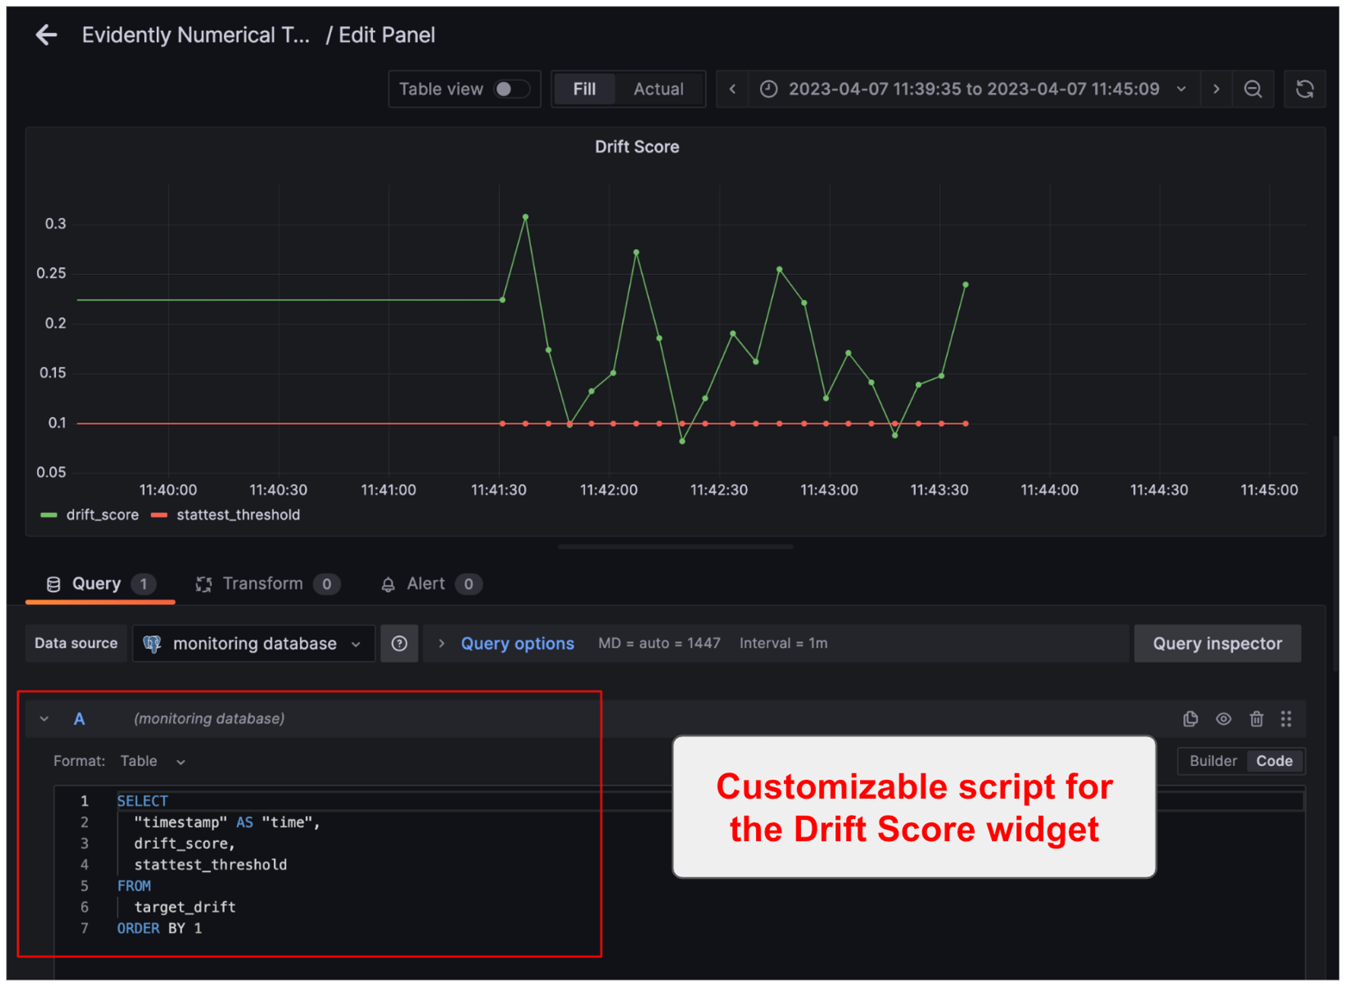Toggle the stattest_threshold series in the legend
1346x986 pixels.
click(238, 514)
